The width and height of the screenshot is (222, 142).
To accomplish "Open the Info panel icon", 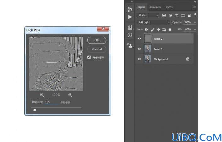I will (x=130, y=35).
